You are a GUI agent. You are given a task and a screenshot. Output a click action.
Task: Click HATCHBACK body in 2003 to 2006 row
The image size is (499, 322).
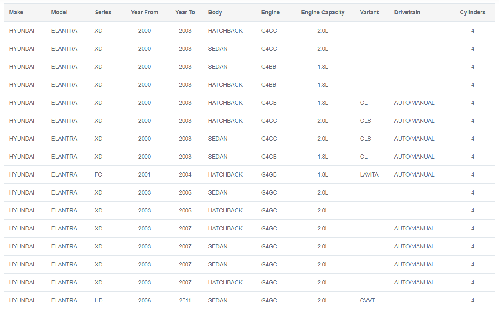(x=225, y=210)
